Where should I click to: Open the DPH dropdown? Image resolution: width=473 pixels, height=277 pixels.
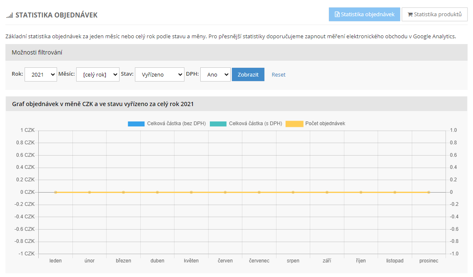click(x=215, y=74)
